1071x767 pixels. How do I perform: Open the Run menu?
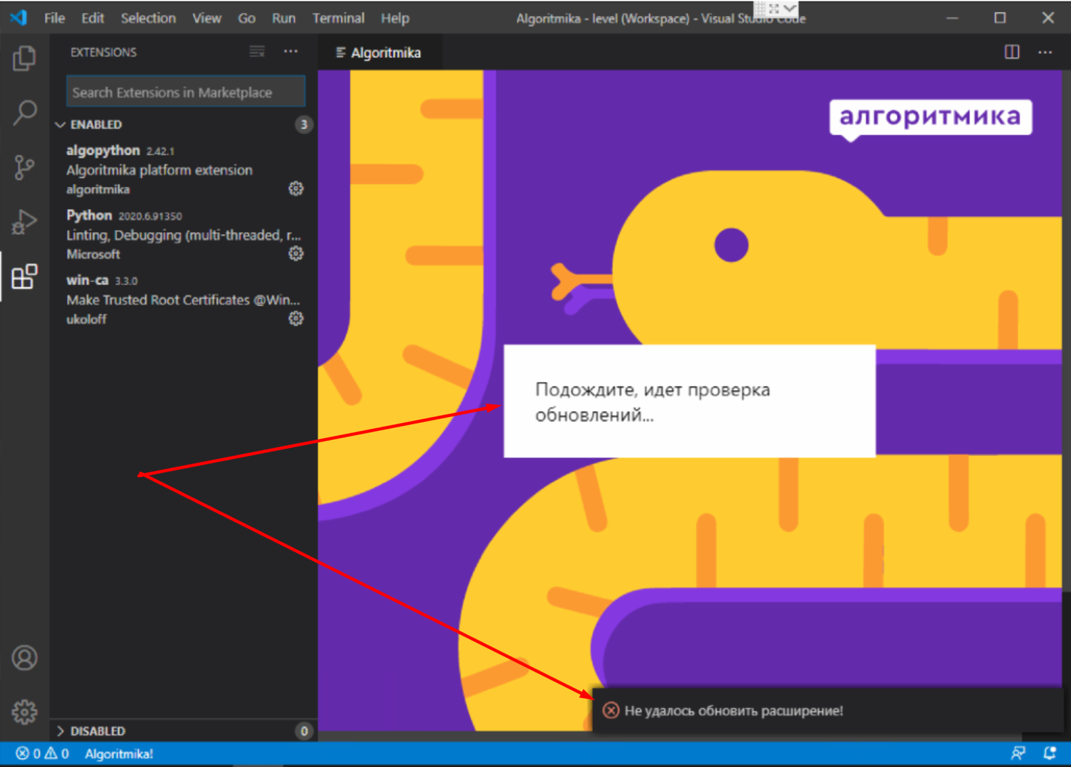284,18
